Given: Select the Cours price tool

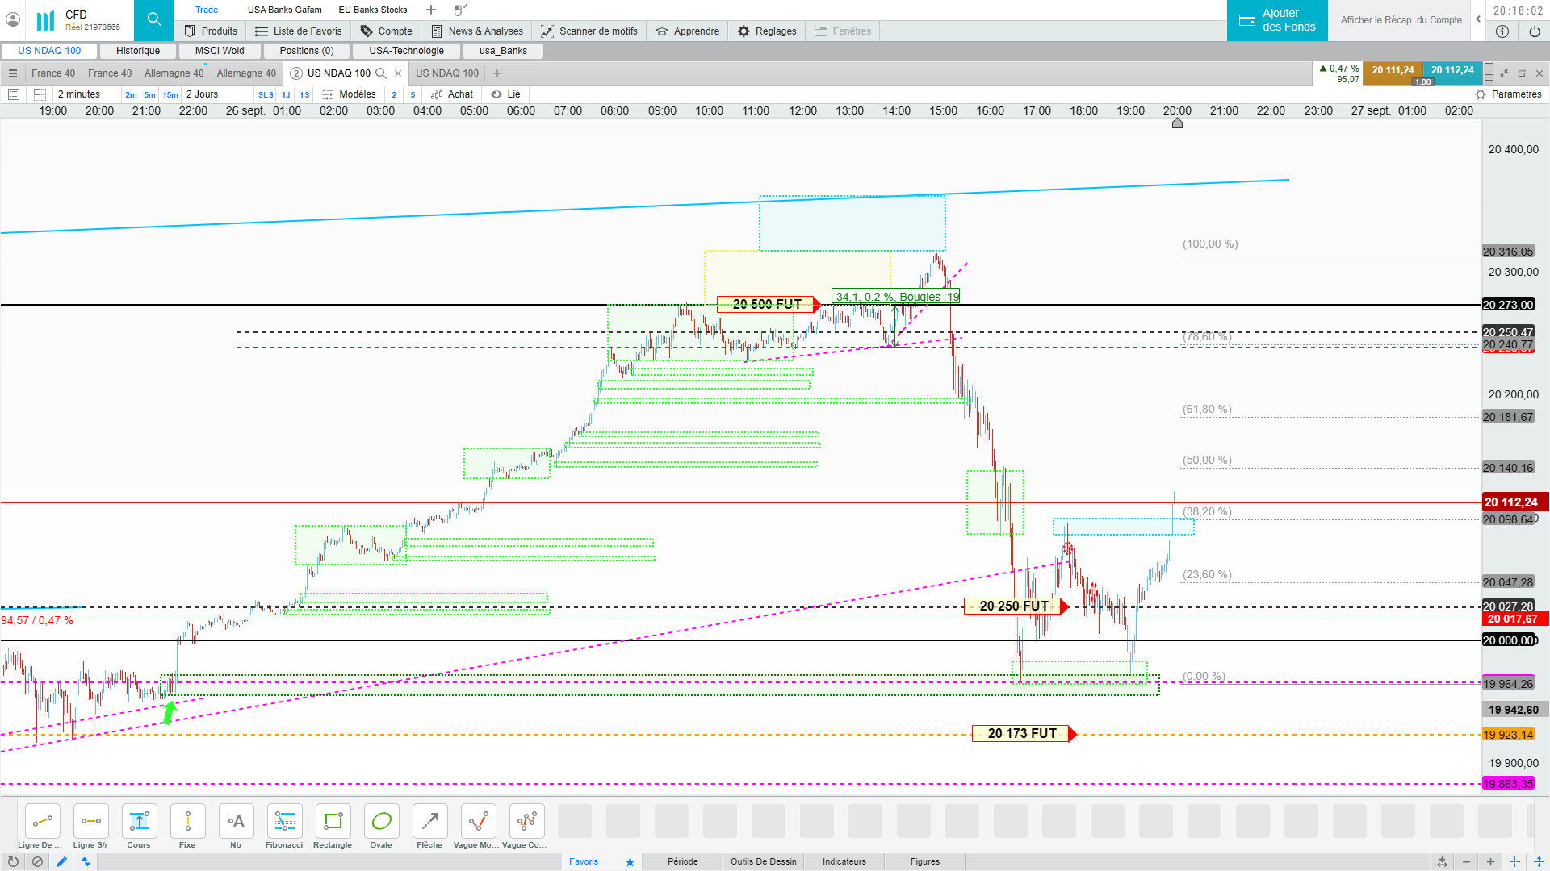Looking at the screenshot, I should coord(139,822).
